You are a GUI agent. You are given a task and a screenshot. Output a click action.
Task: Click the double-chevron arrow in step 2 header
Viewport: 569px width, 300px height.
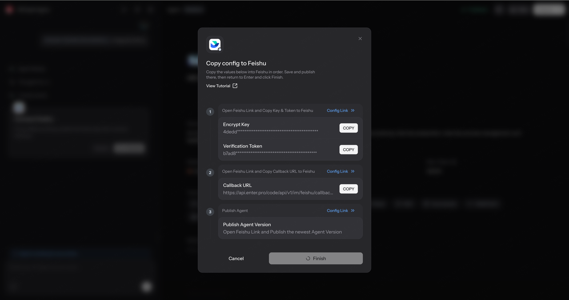(x=353, y=171)
